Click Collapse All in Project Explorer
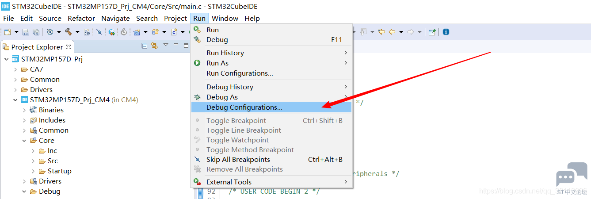591x199 pixels. coord(145,46)
